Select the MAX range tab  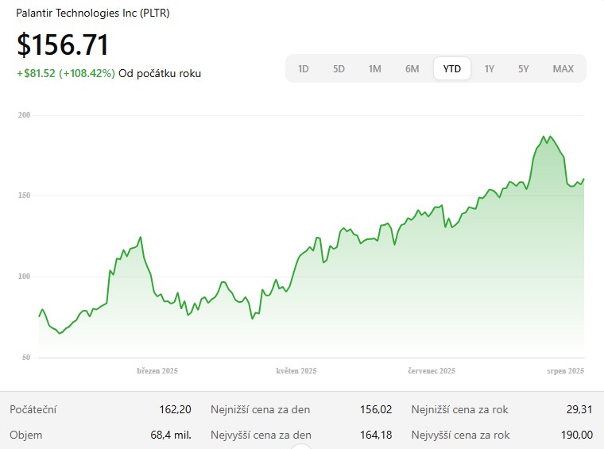point(563,68)
